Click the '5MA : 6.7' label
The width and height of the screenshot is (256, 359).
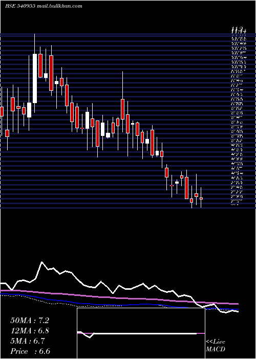(x=28, y=341)
